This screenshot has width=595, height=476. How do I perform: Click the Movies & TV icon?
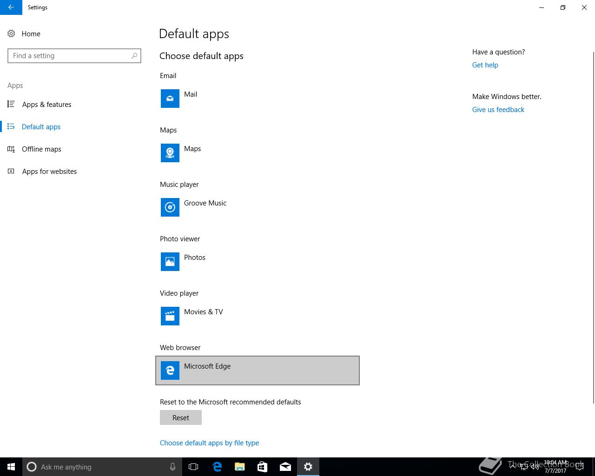pyautogui.click(x=170, y=316)
